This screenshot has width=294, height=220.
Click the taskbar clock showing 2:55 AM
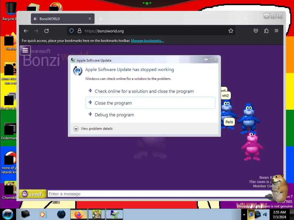pos(279,214)
